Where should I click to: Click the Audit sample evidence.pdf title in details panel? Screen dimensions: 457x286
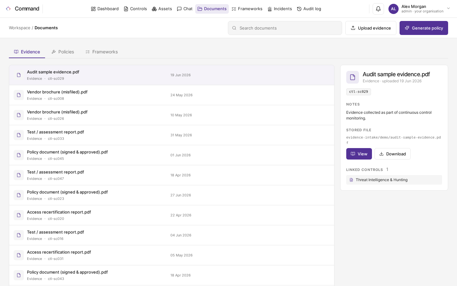pos(396,74)
